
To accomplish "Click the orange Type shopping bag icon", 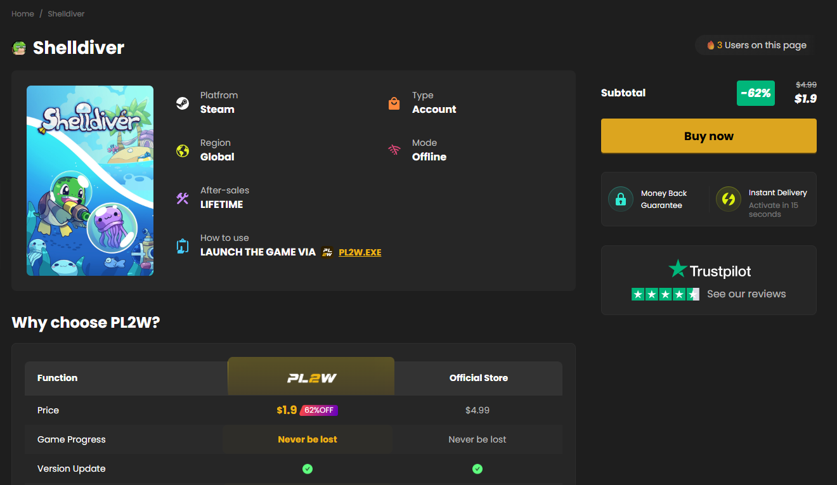I will pyautogui.click(x=394, y=103).
